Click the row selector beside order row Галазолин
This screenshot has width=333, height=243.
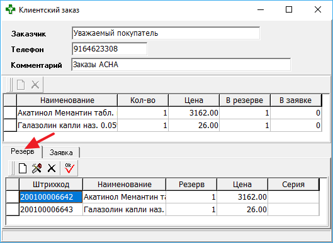click(10, 125)
